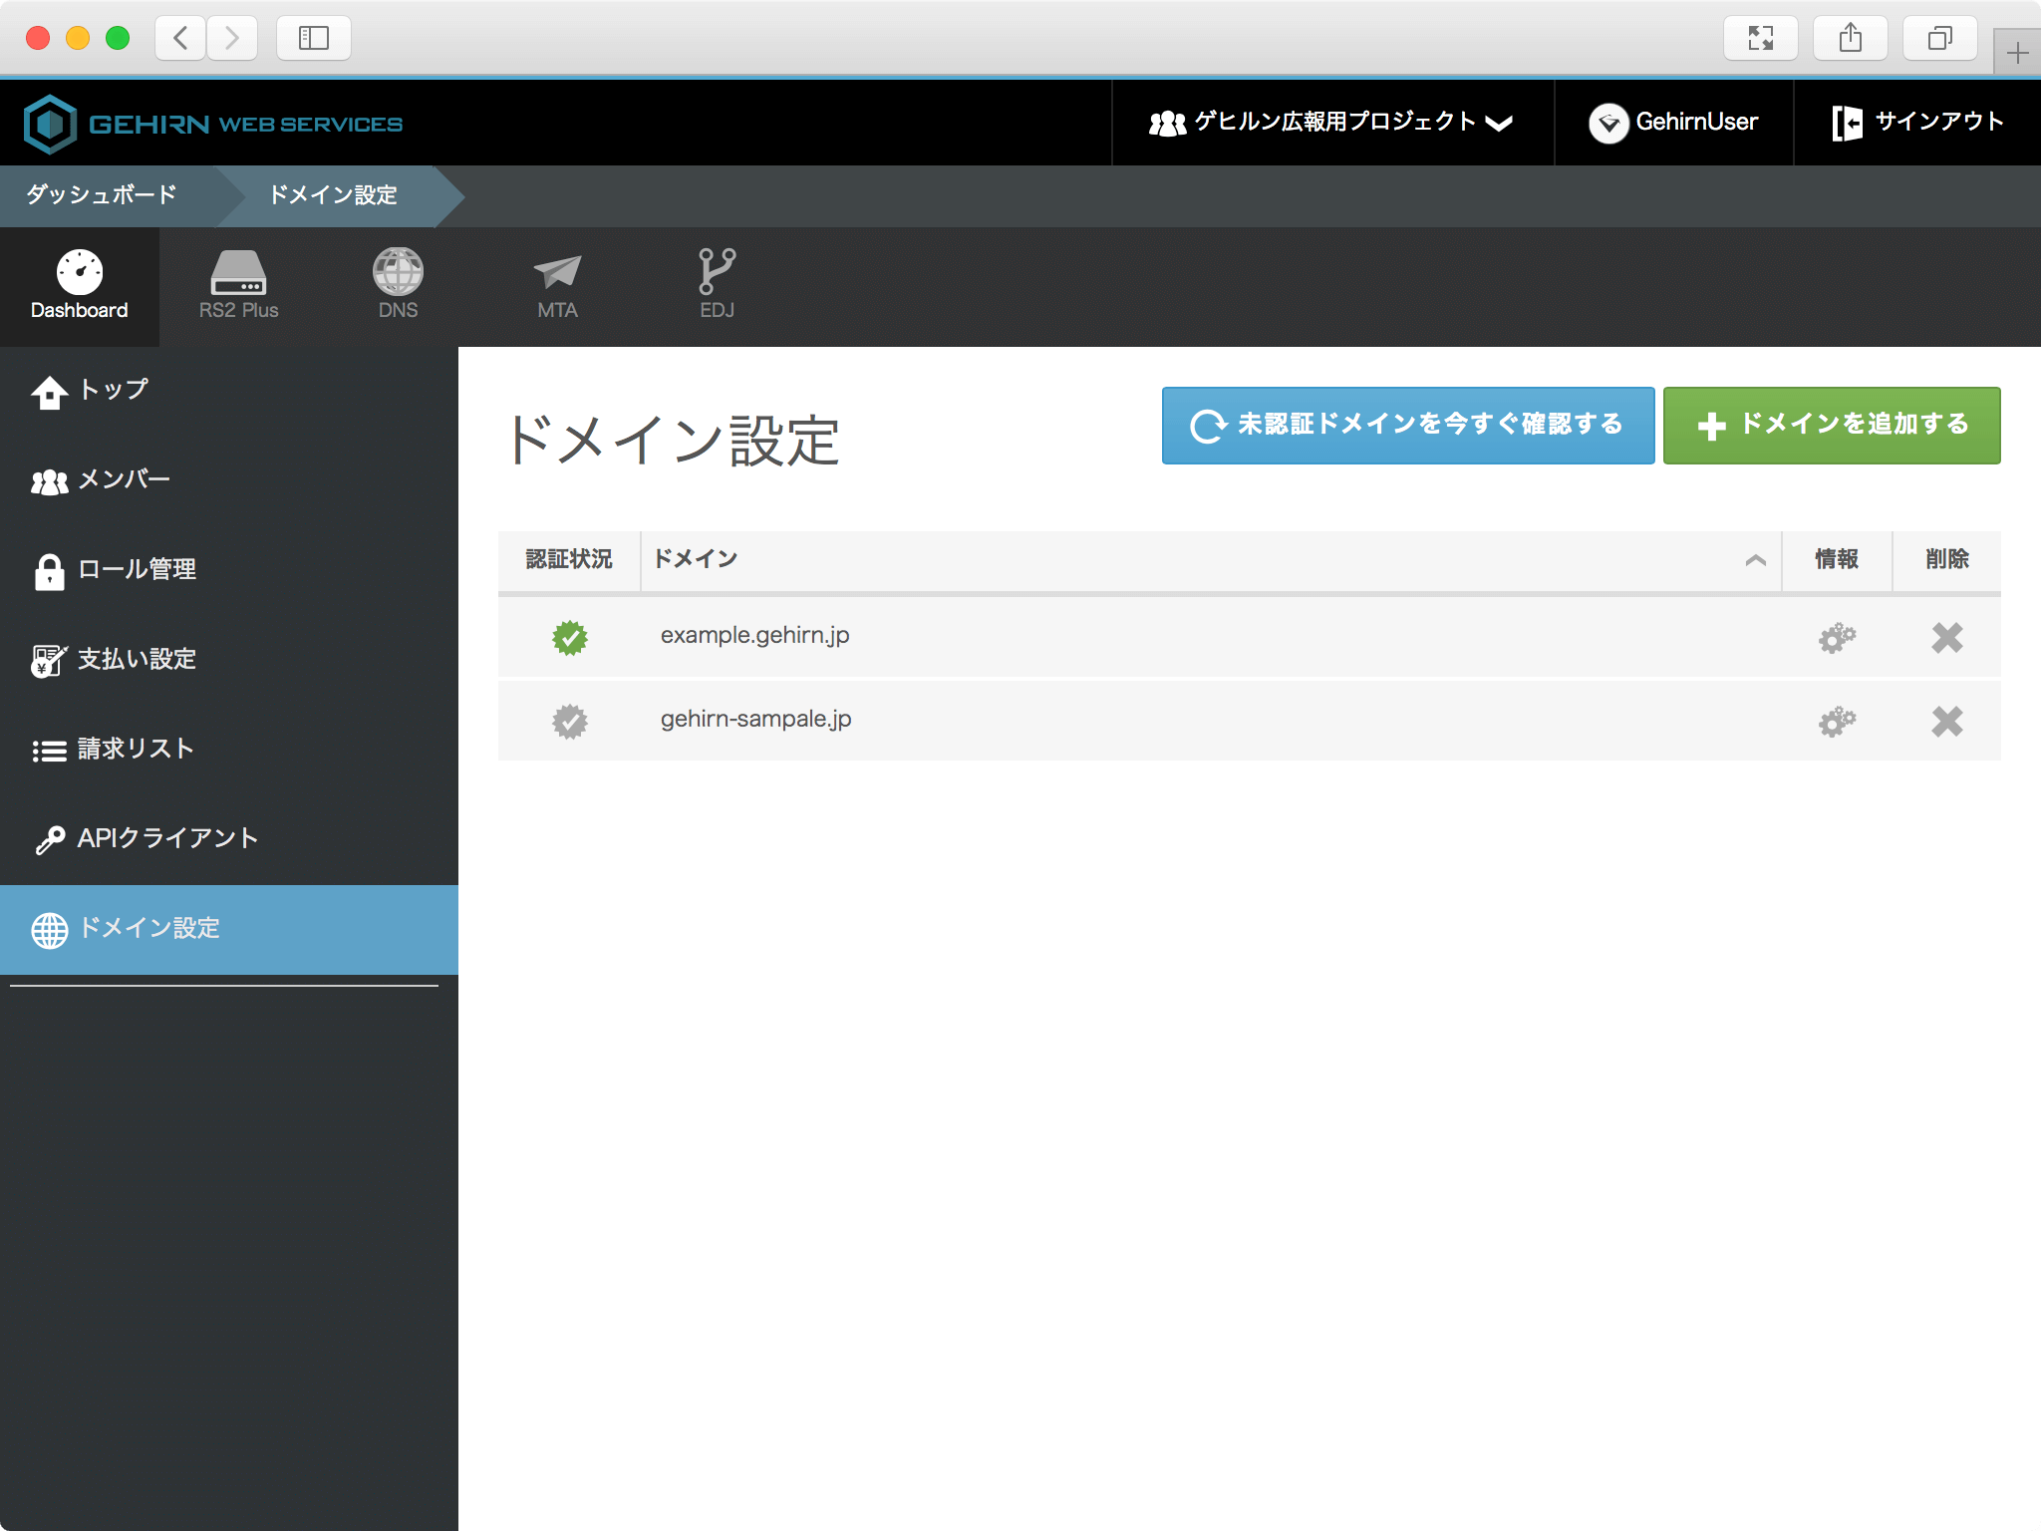Click the green verified badge for example.gehirn.jp

[570, 638]
